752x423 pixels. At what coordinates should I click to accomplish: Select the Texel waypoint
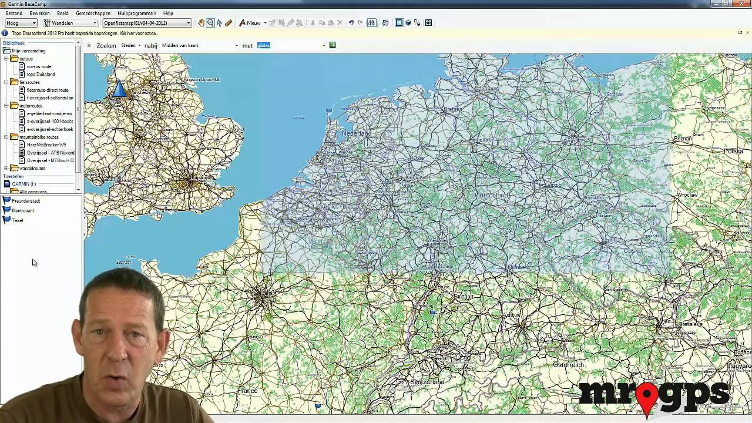18,220
